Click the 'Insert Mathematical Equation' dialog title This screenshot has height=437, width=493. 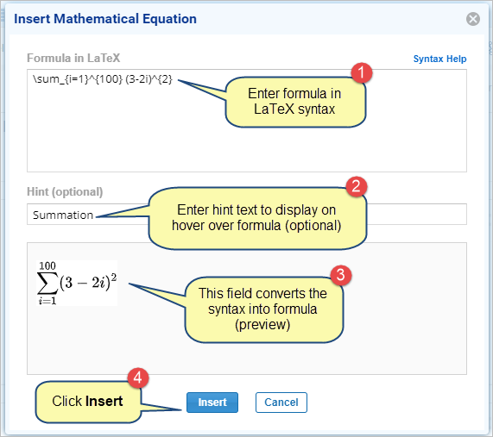pyautogui.click(x=105, y=19)
